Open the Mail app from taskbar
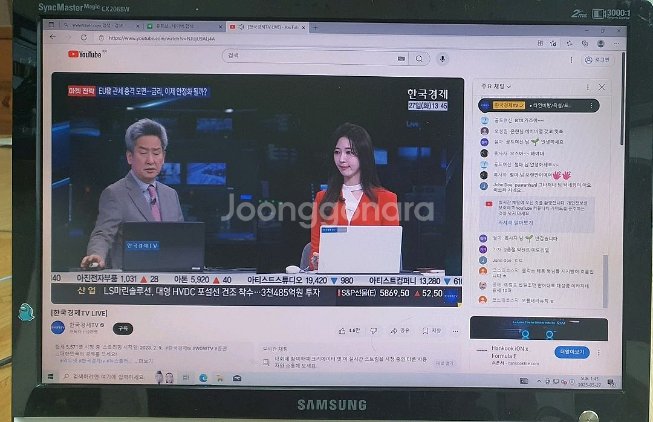The image size is (653, 422). [x=237, y=378]
